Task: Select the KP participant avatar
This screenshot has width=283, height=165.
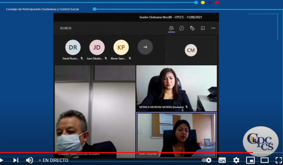Action: click(121, 47)
